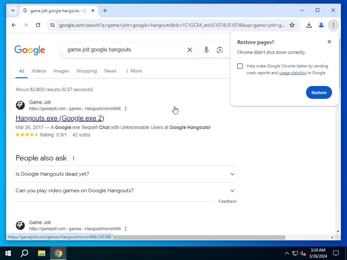Go back using browser back arrow
The width and height of the screenshot is (347, 260).
click(x=14, y=25)
